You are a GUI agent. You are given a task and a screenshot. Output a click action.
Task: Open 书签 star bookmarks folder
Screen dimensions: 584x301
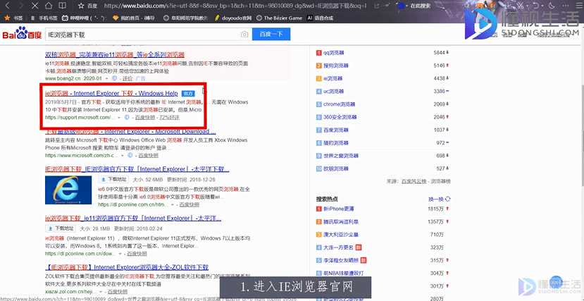13,18
